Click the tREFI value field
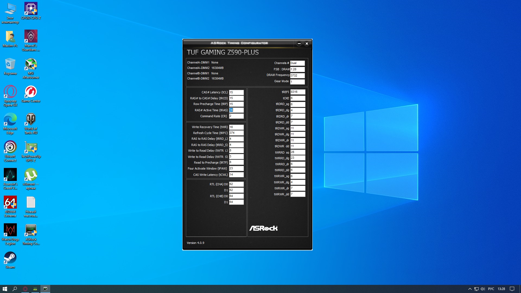 [298, 92]
